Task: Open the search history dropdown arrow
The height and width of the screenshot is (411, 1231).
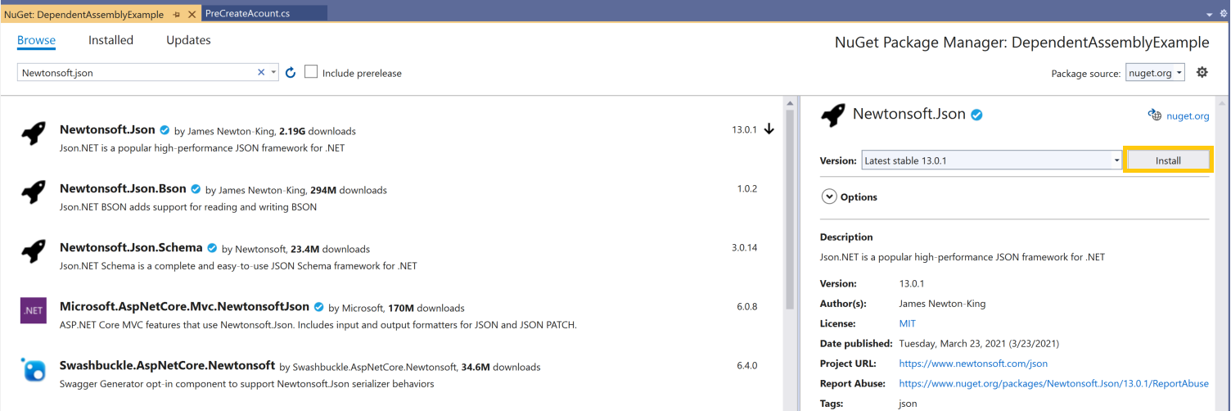Action: pyautogui.click(x=274, y=72)
